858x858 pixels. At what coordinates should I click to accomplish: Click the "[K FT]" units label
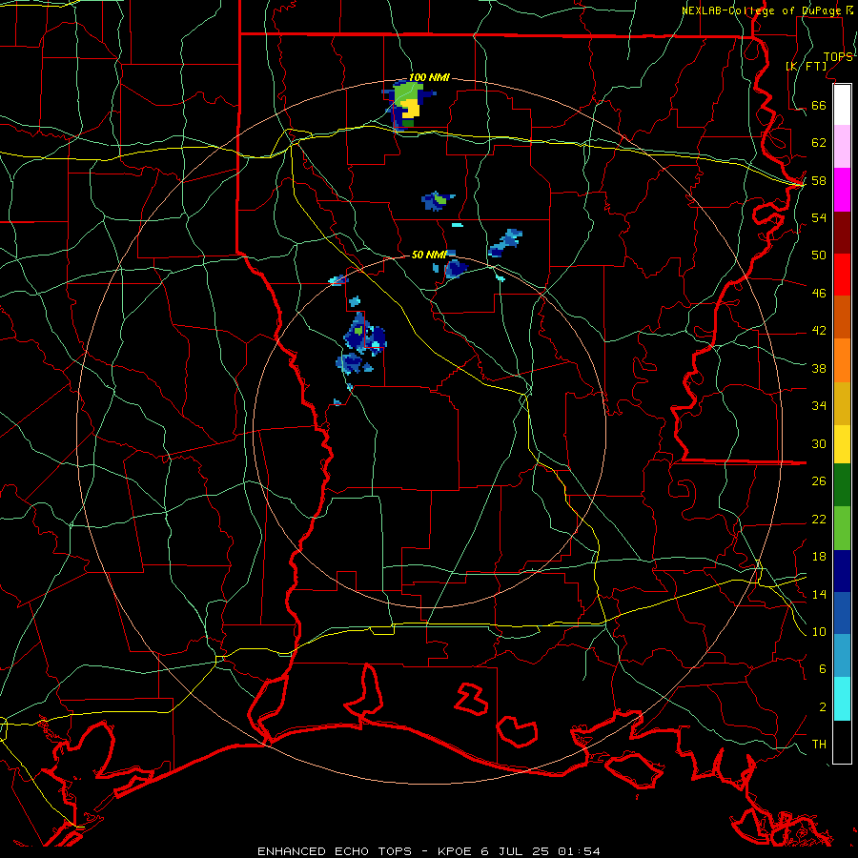coord(806,66)
